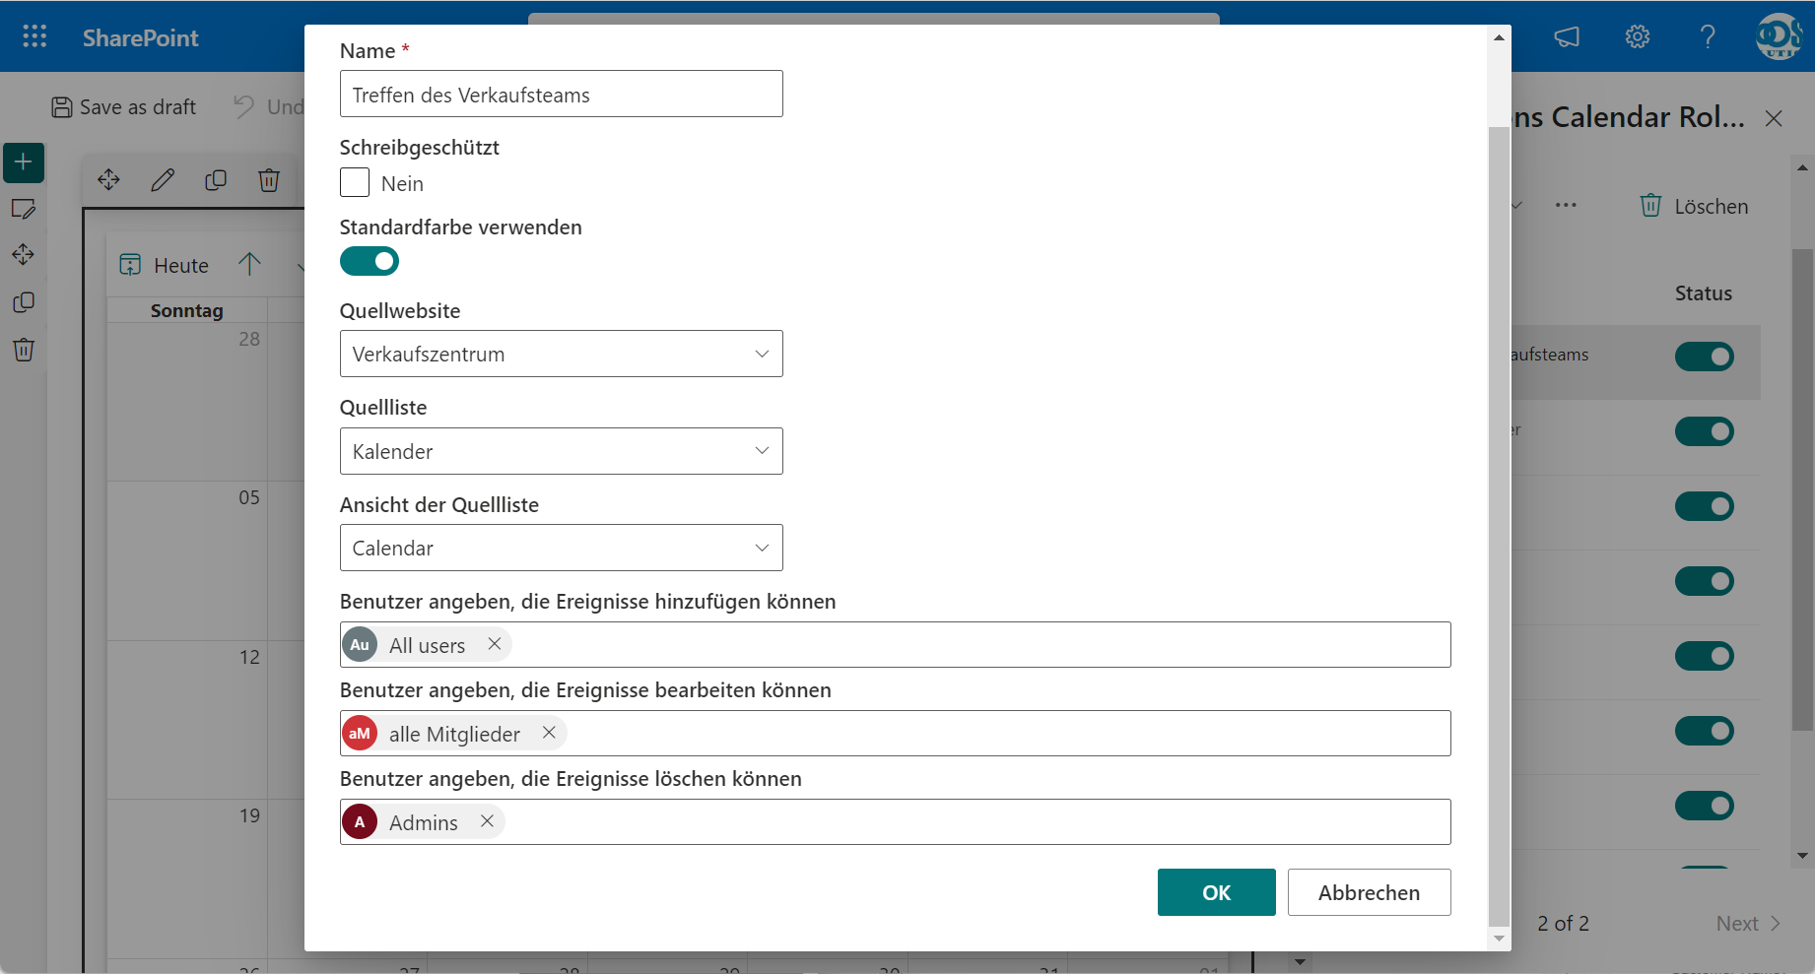Click the add-events people picker field
Viewport: 1815px width, 974px height.
click(x=895, y=644)
